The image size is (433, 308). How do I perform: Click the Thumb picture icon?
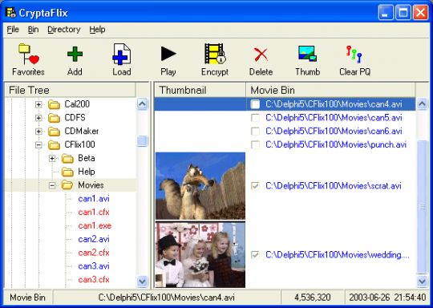(307, 54)
